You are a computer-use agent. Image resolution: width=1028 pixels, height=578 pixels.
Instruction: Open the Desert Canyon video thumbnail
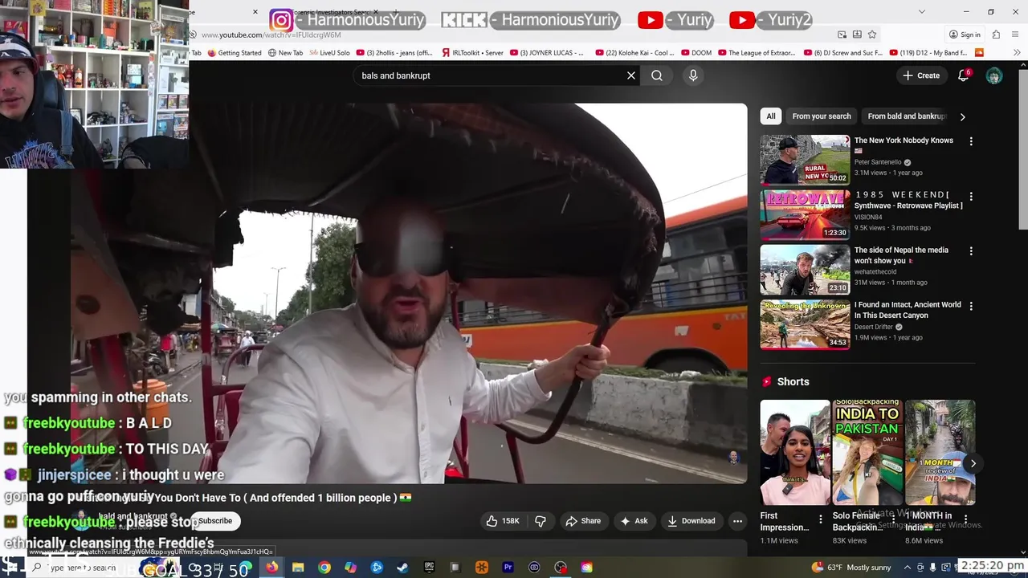(x=805, y=324)
